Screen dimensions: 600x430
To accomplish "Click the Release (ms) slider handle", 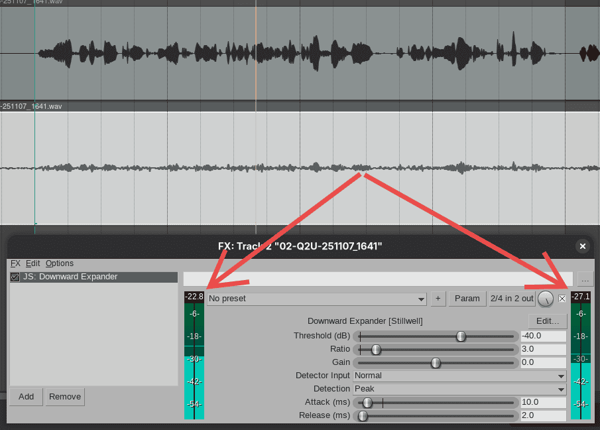I will [x=362, y=415].
